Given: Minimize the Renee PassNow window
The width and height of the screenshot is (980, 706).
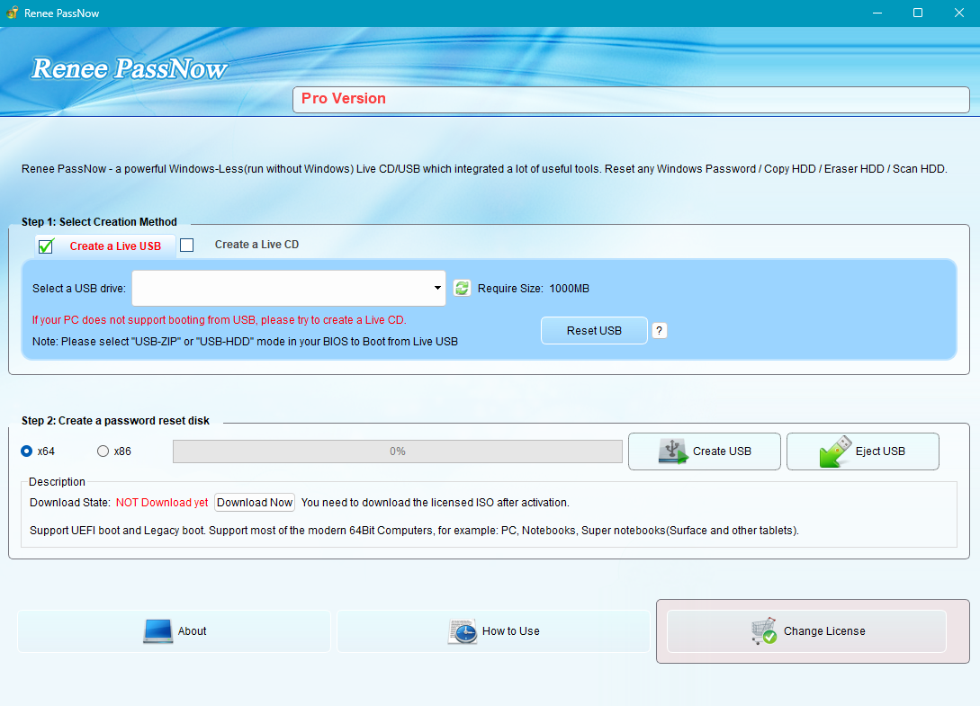Looking at the screenshot, I should point(877,13).
